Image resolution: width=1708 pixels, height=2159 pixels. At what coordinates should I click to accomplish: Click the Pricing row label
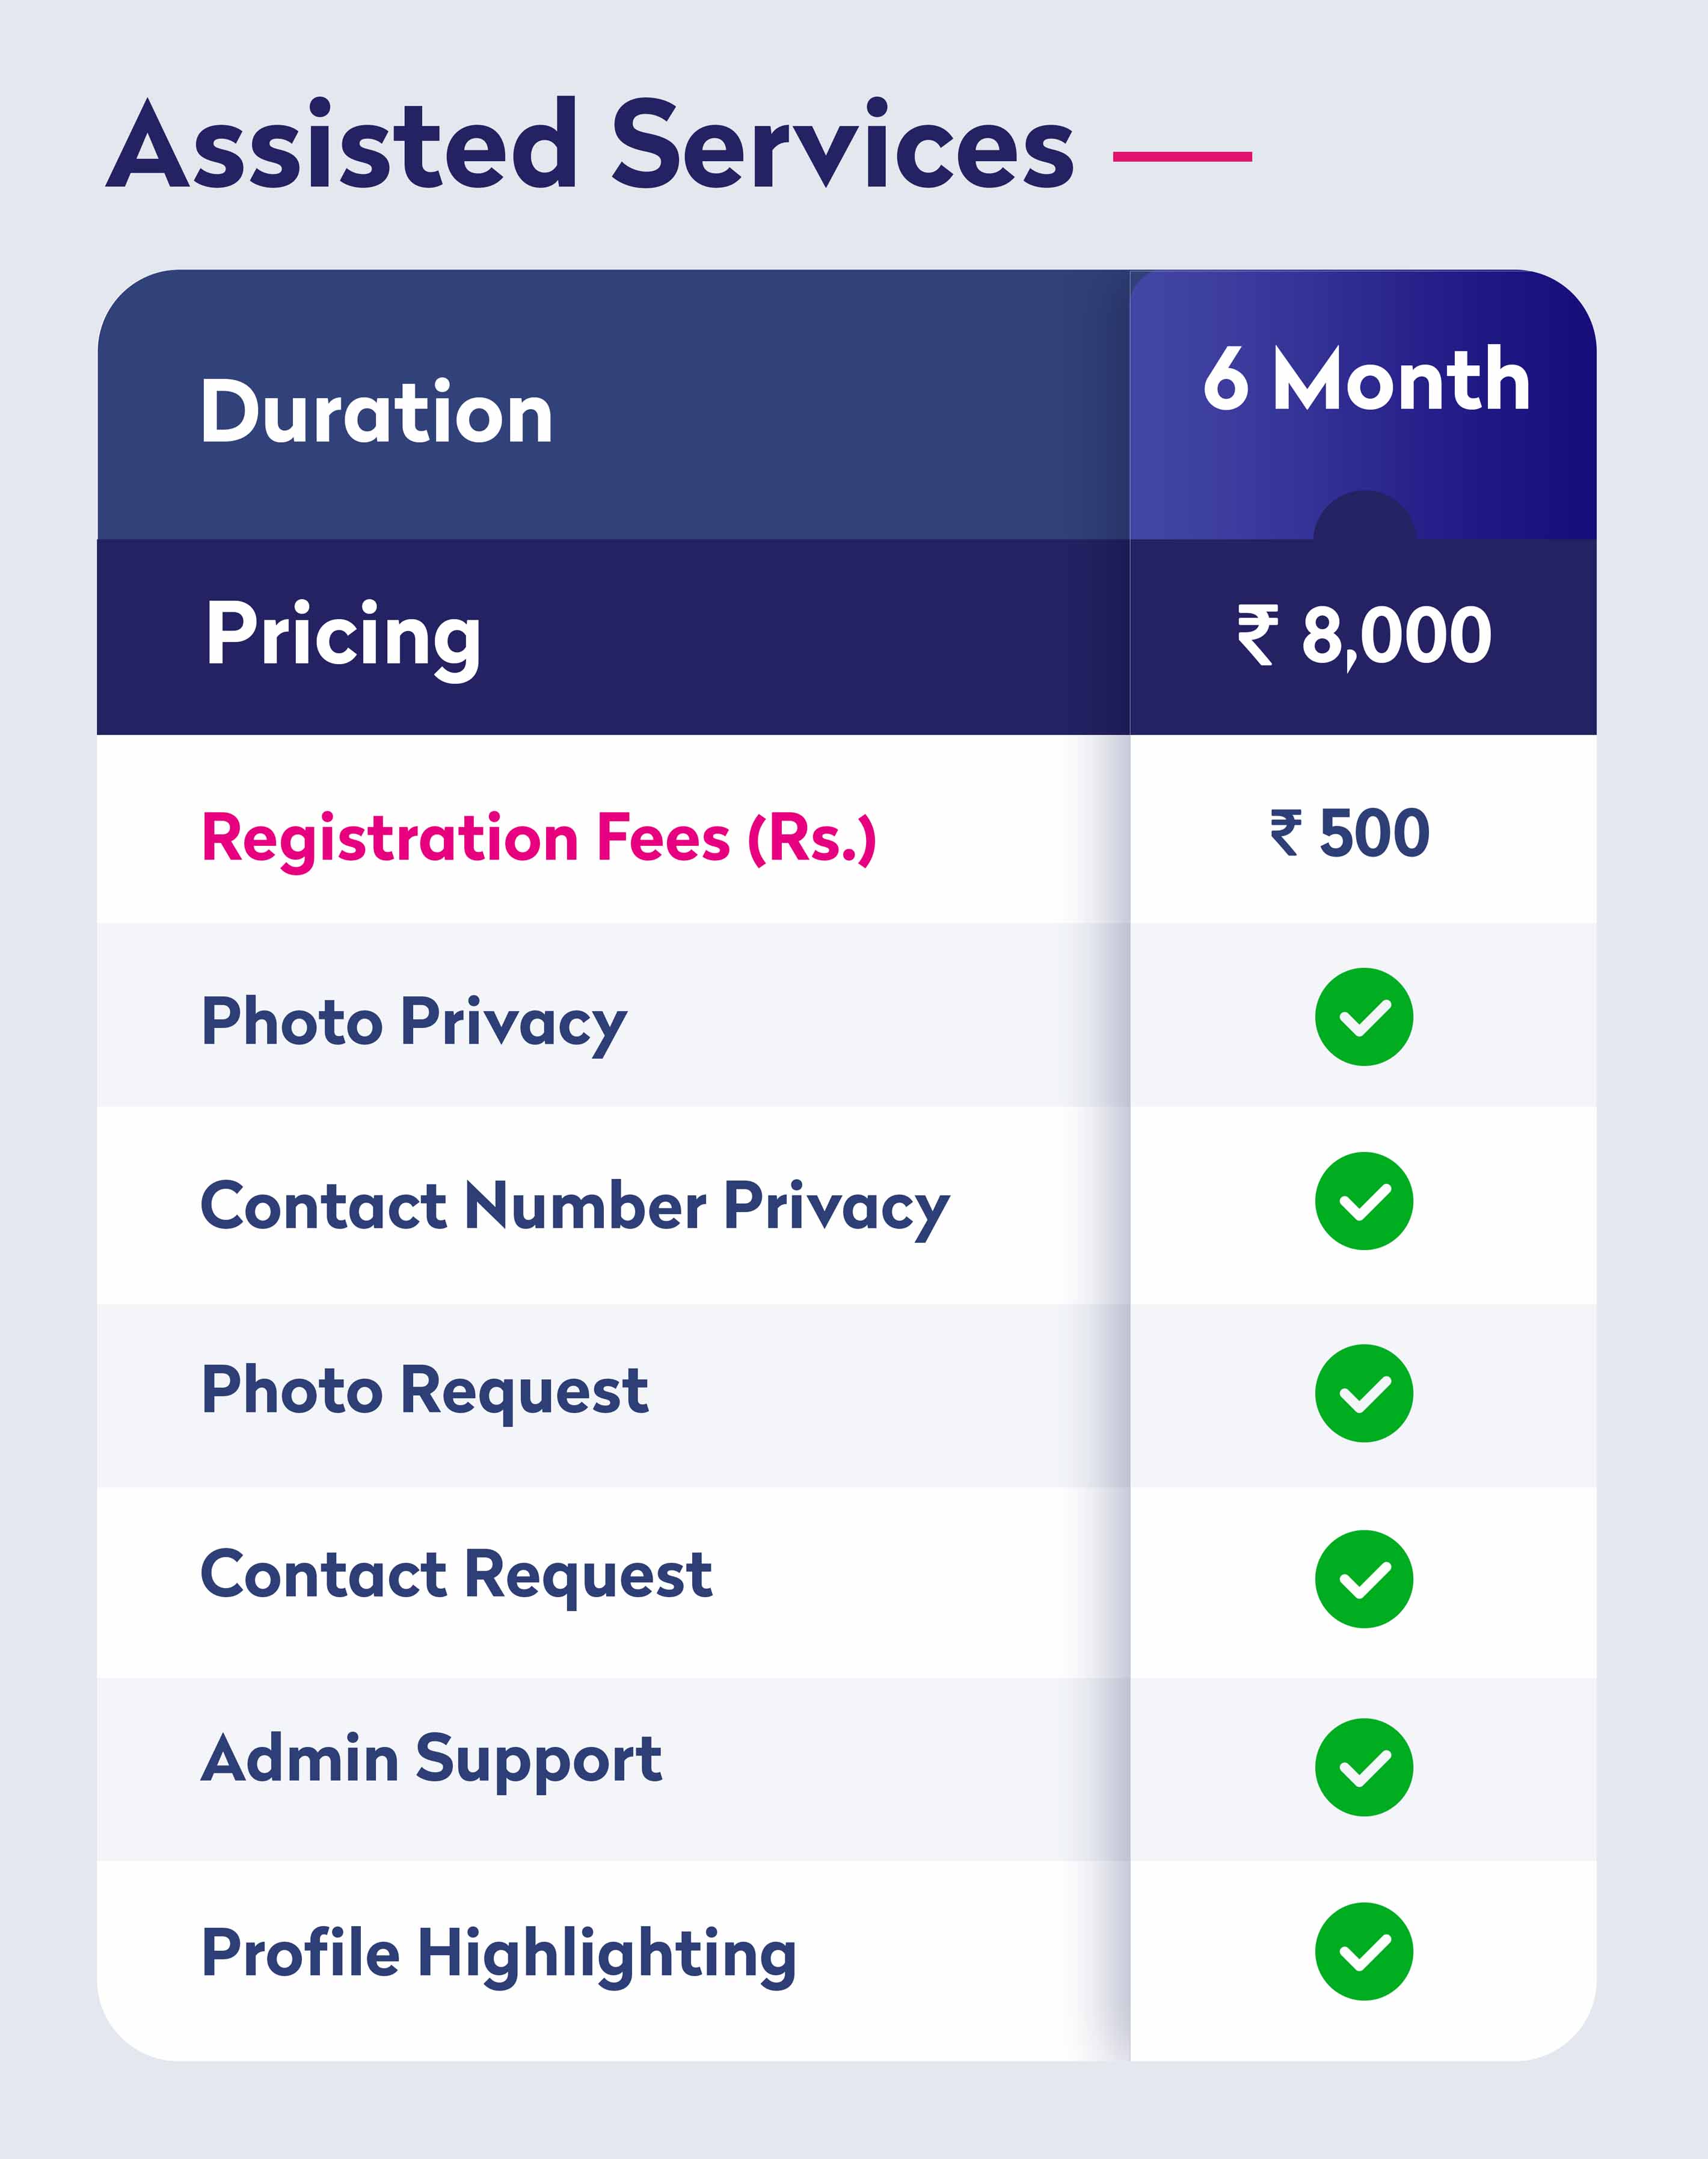(343, 635)
